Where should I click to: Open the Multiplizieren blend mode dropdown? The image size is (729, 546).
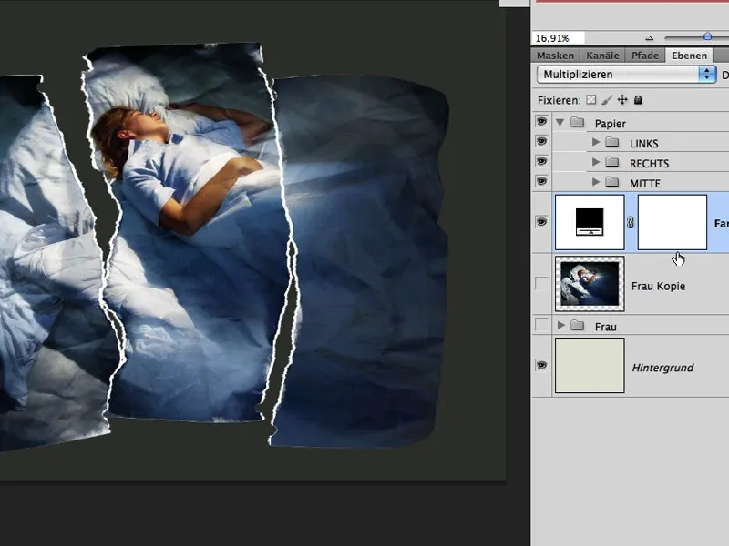627,75
